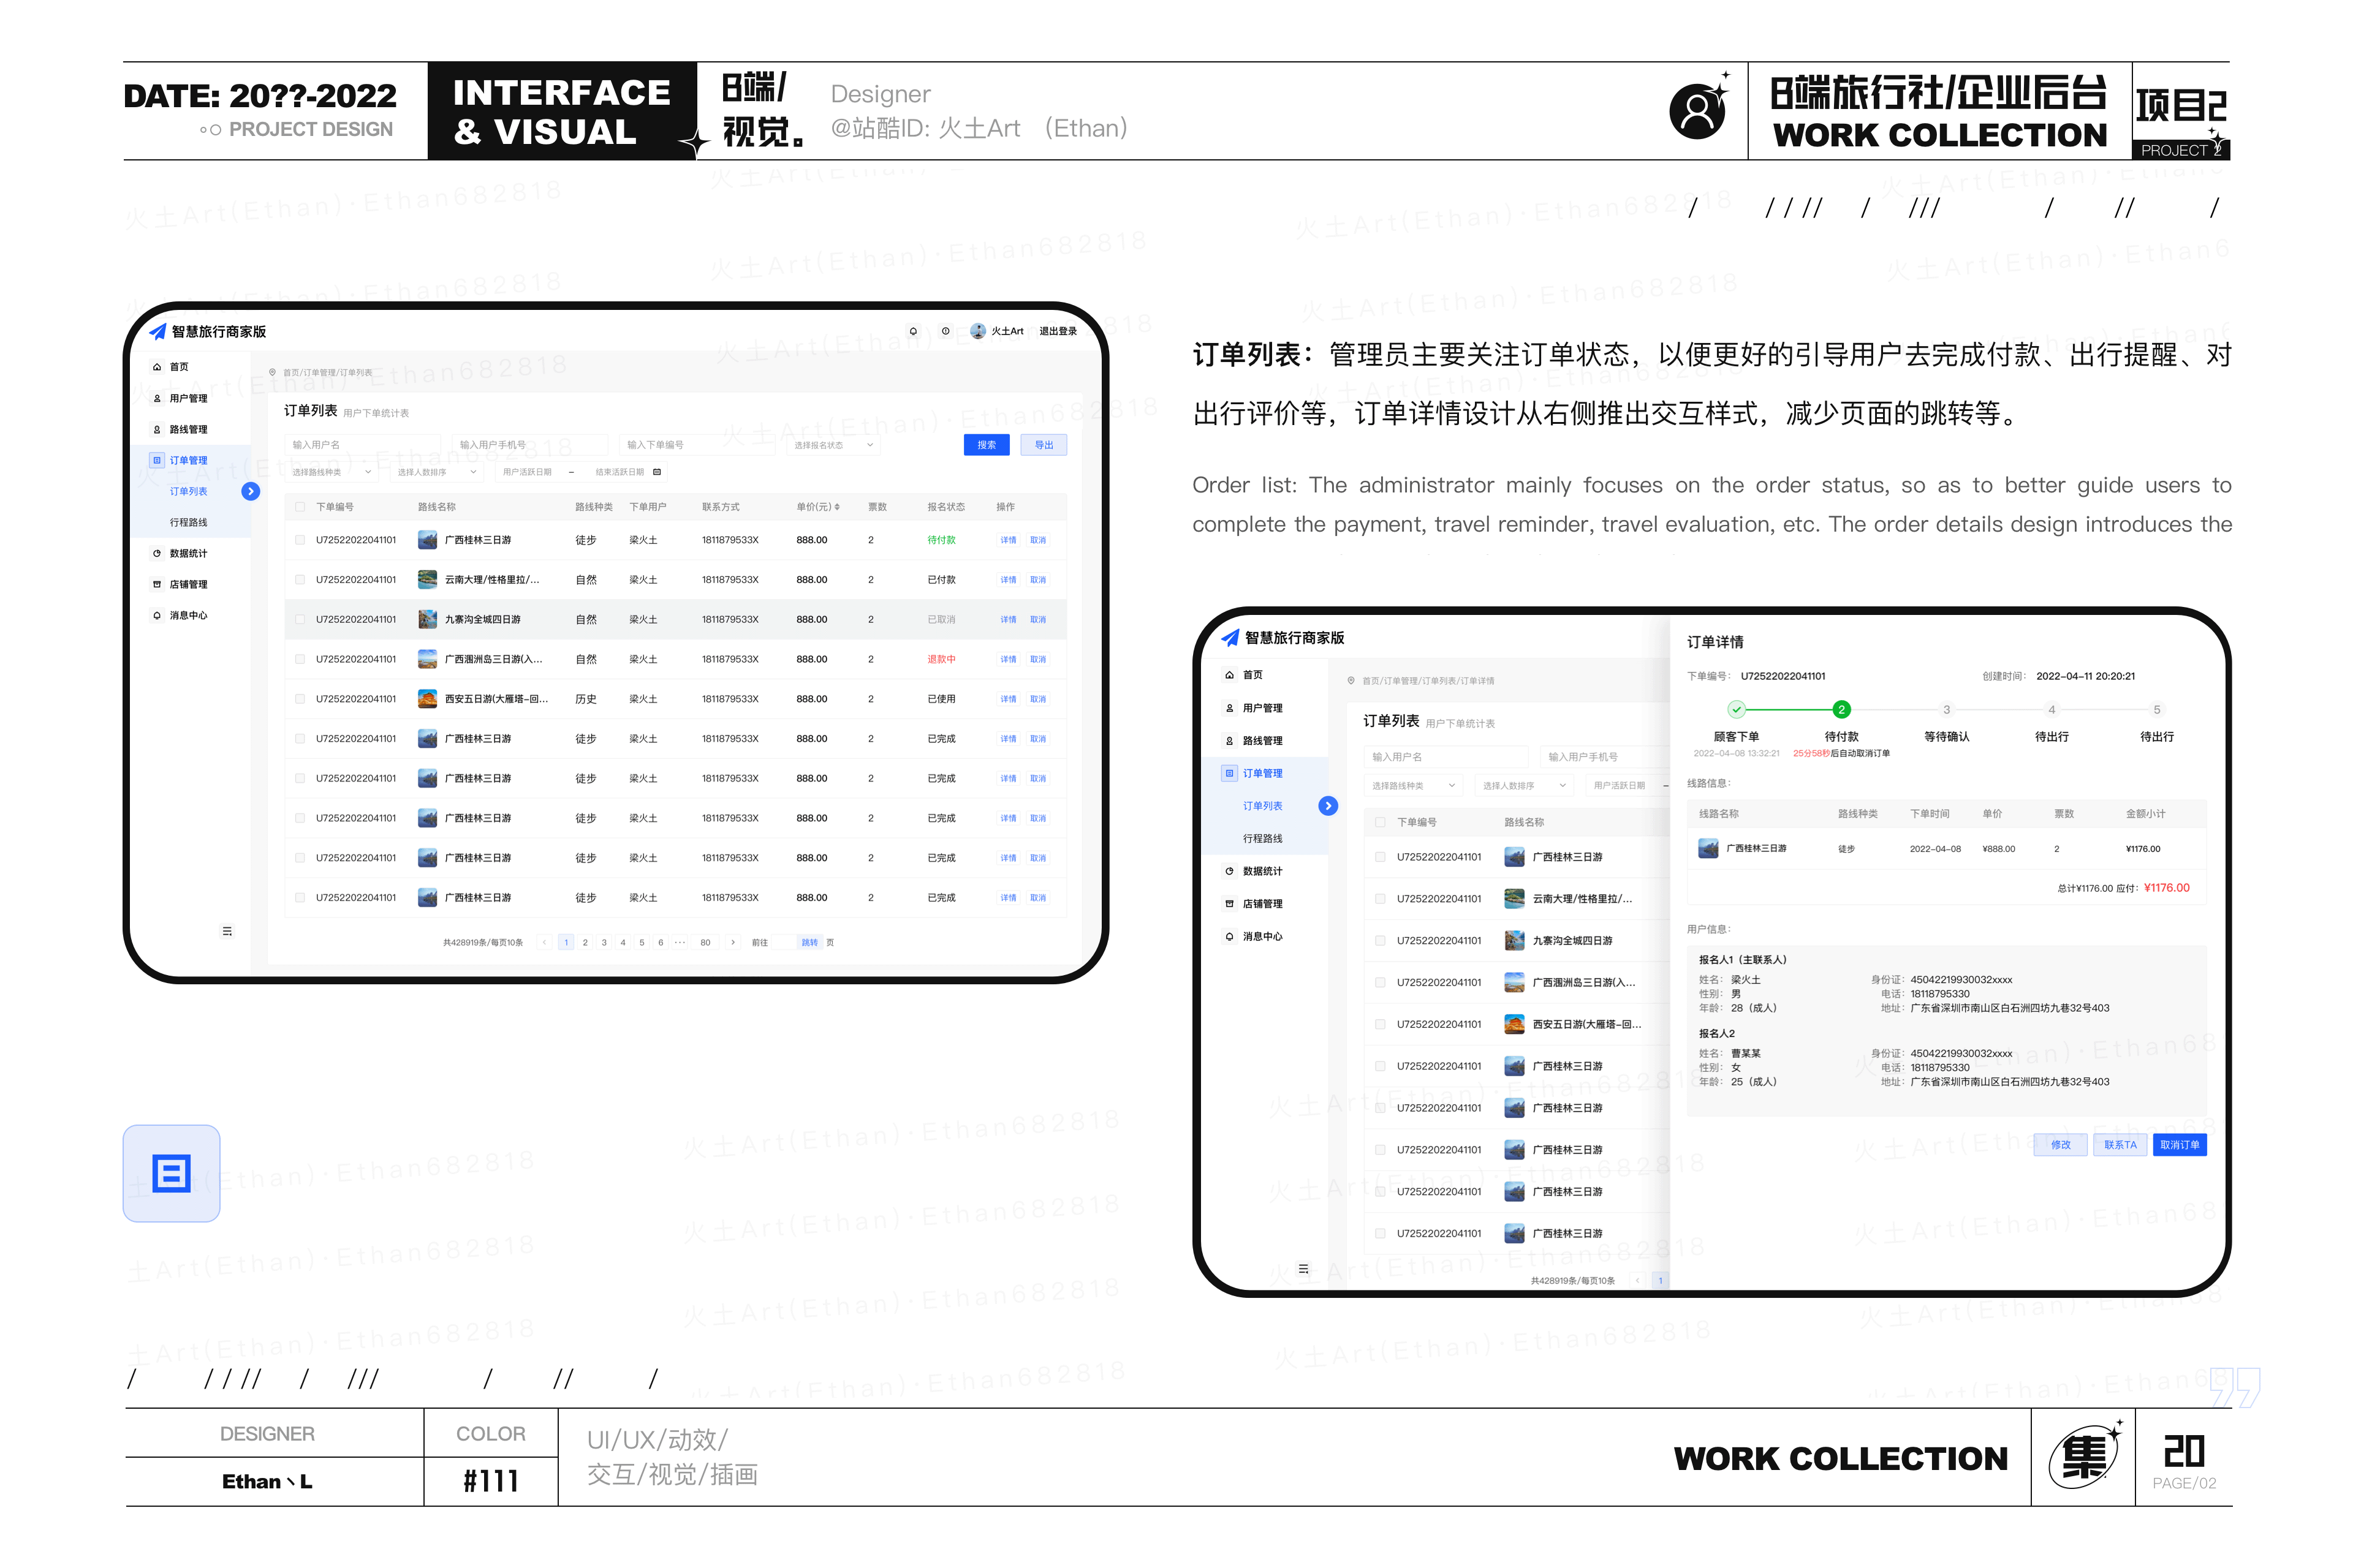Open 用户管理 menu item in order detail screen
Screen dimensions: 2353x1568
point(1262,708)
